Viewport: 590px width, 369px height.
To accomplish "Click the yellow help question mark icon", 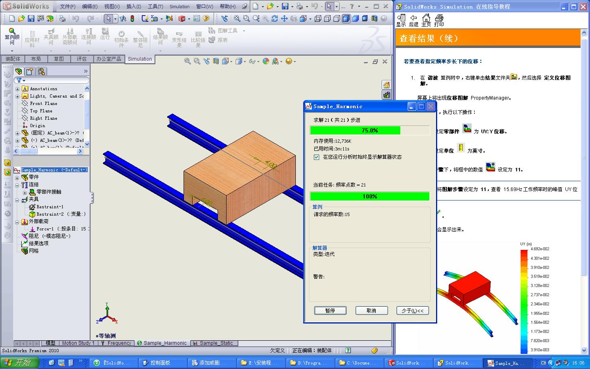I will 206,18.
